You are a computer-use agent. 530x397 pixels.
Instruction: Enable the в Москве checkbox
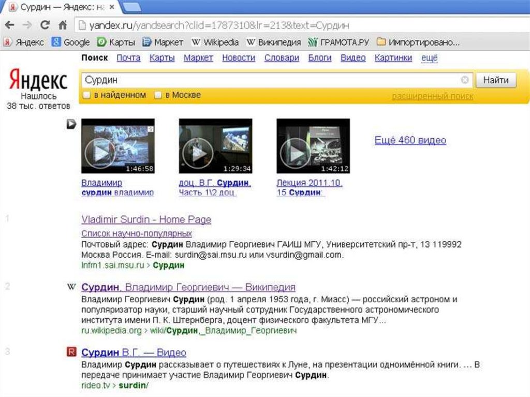pos(158,95)
